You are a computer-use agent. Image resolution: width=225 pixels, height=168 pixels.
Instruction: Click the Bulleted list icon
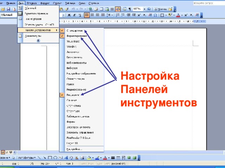pos(123,15)
